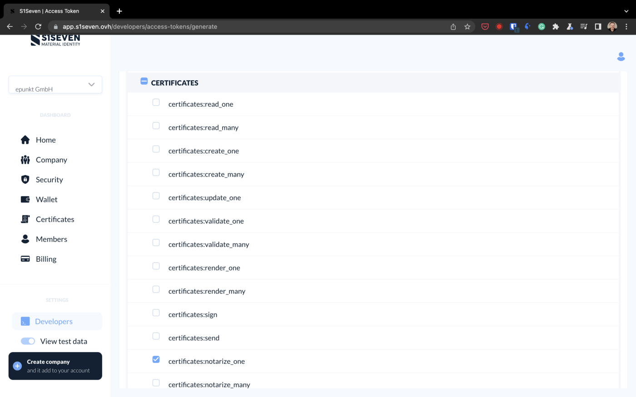Click the share page icon in address bar
The height and width of the screenshot is (397, 636).
coord(453,27)
